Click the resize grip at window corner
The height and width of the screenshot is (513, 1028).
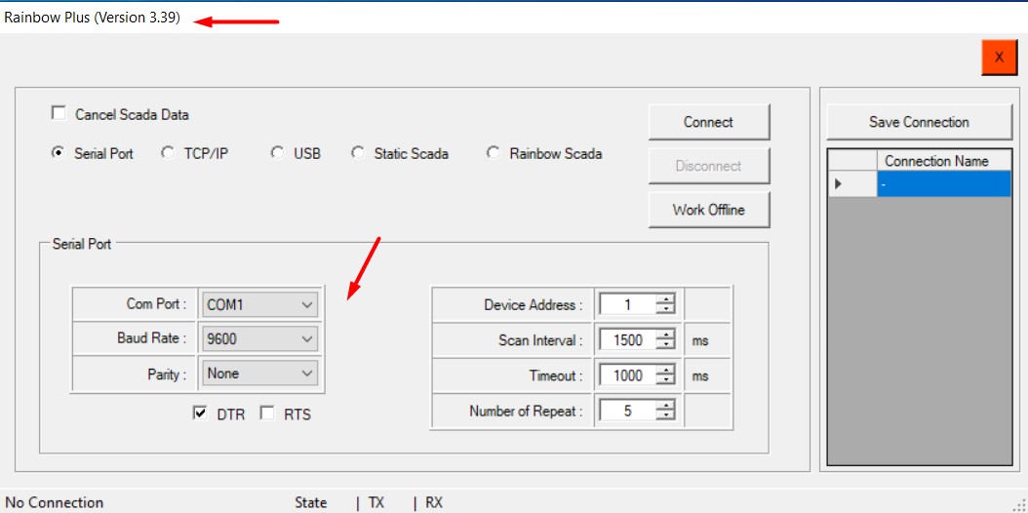(x=1019, y=504)
